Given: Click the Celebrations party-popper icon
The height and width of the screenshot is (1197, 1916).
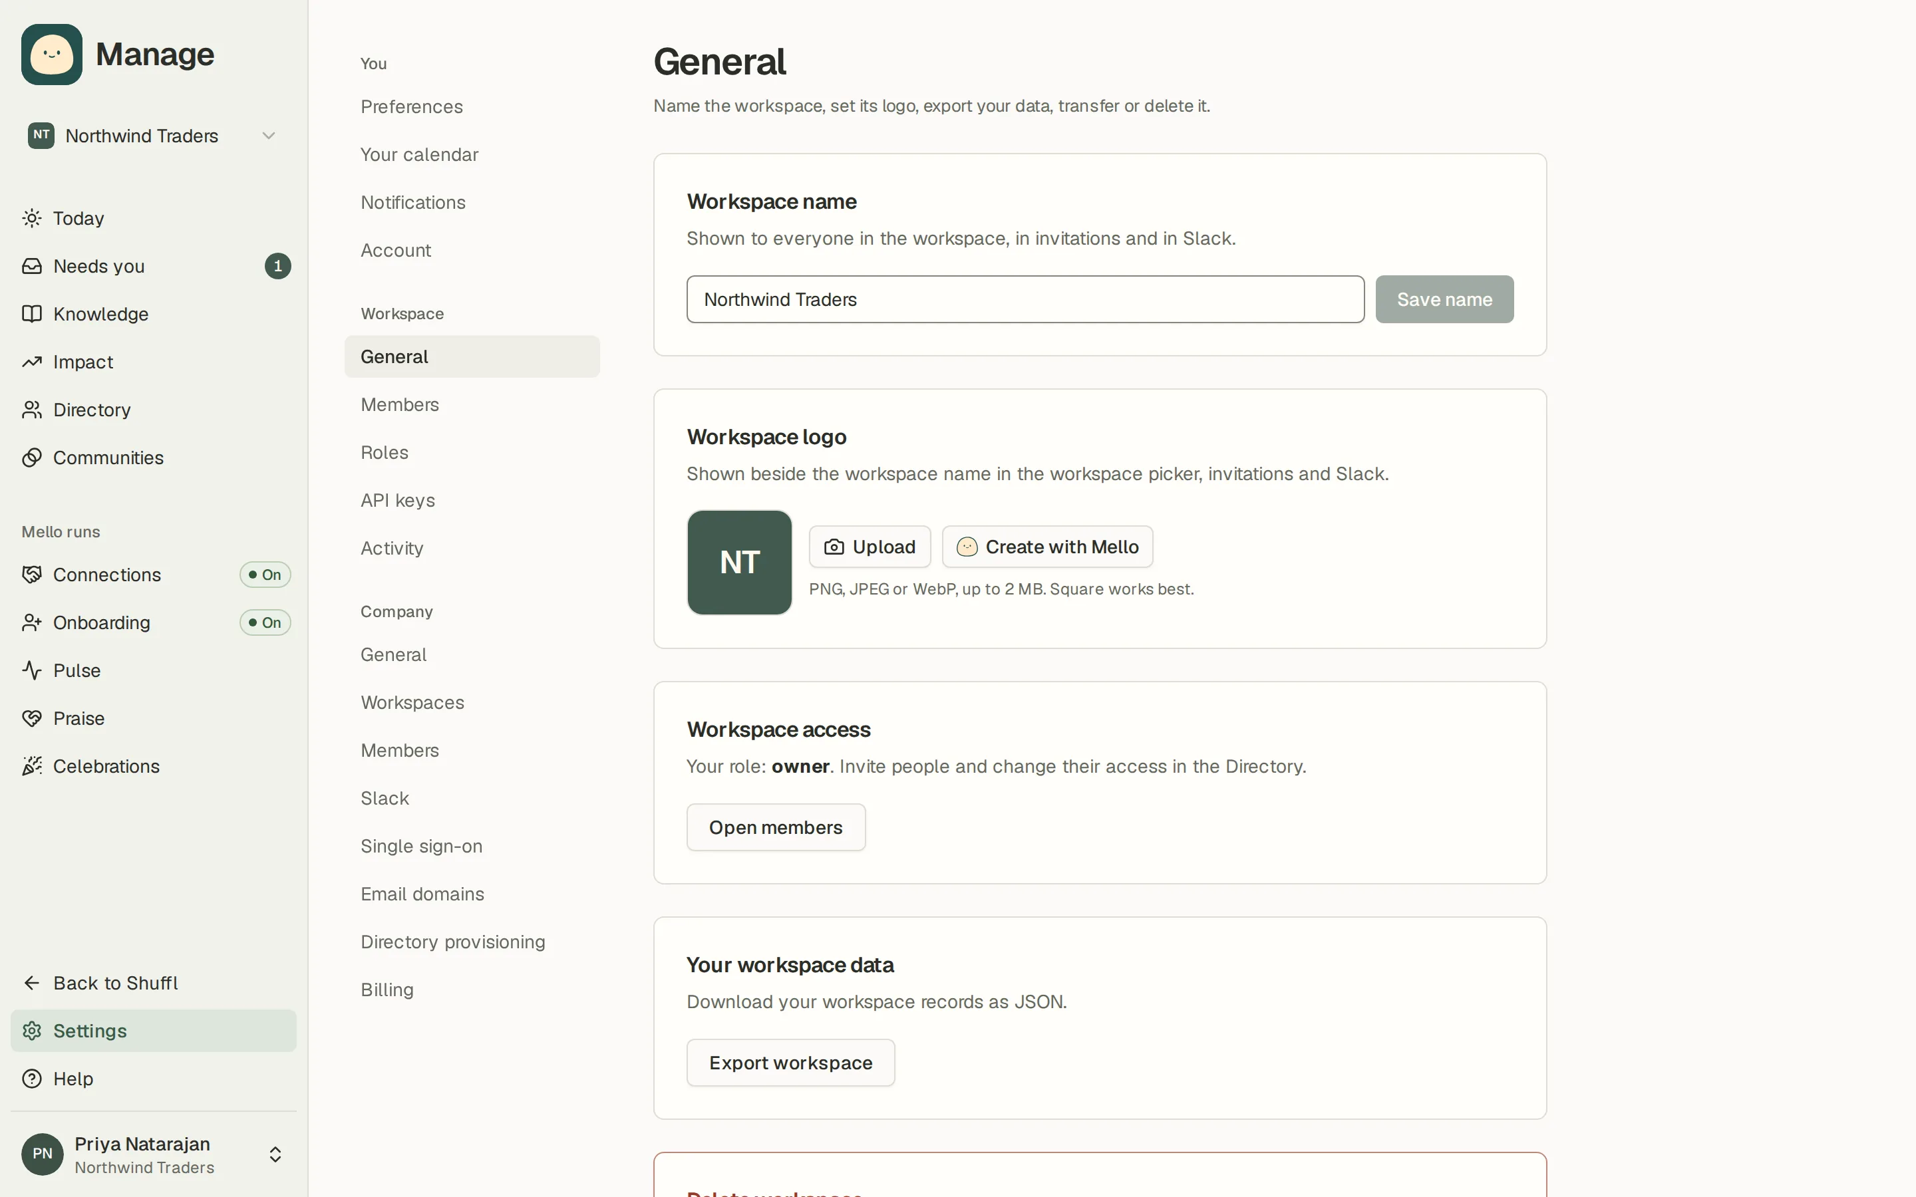Looking at the screenshot, I should pos(32,766).
